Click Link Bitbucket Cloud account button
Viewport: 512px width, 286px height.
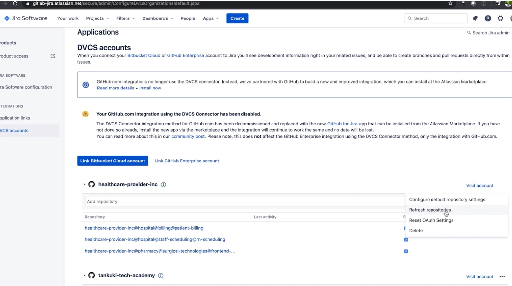tap(112, 161)
